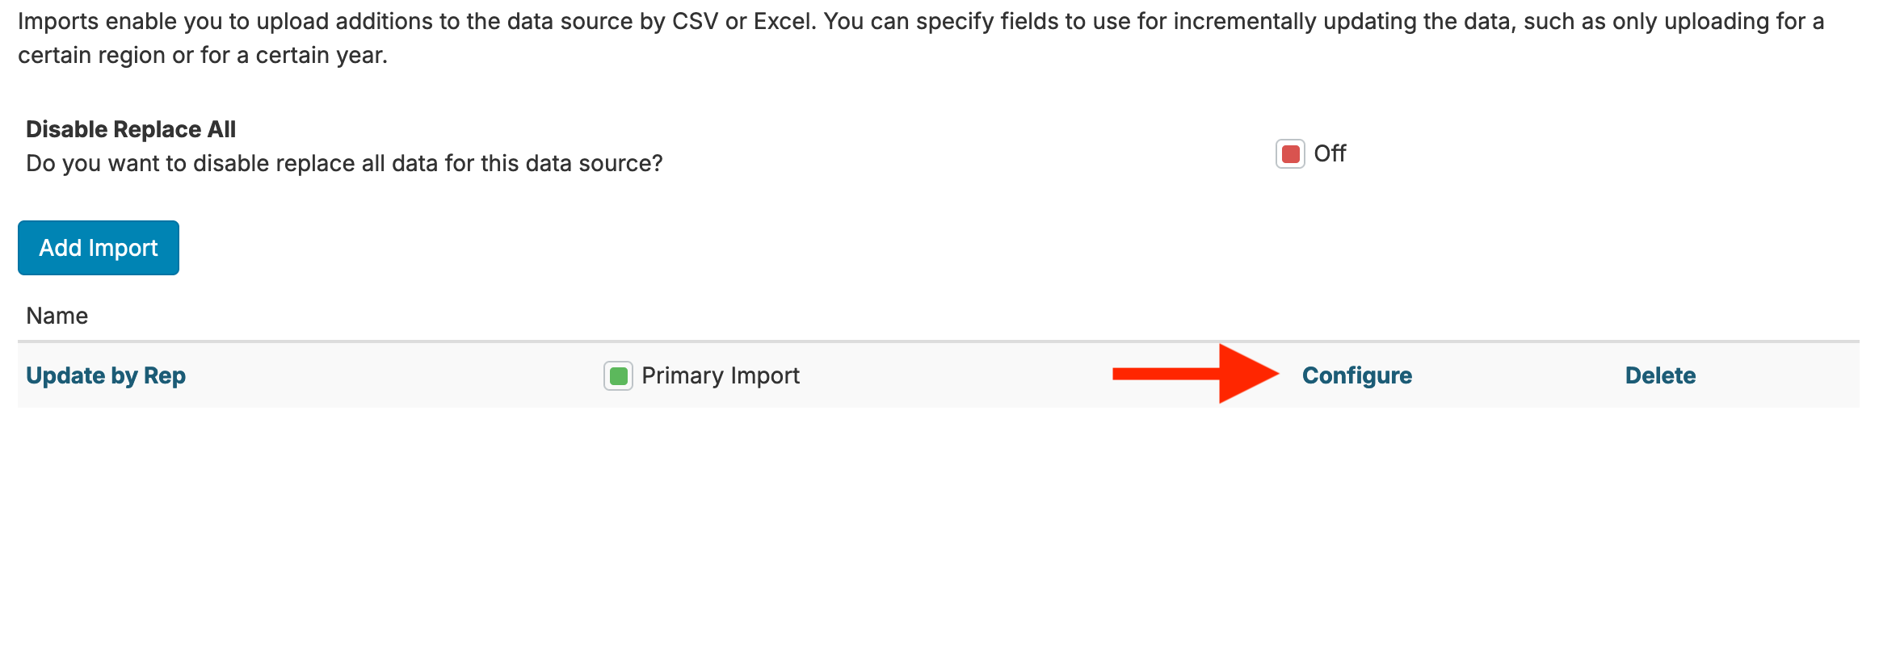Click the red arrow pointing at Configure
1900x662 pixels.
tap(1196, 374)
